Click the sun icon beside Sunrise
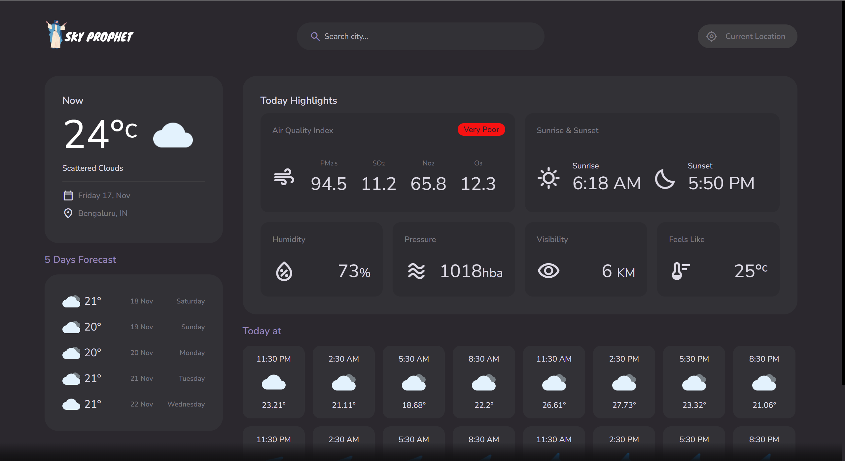The height and width of the screenshot is (461, 845). (x=548, y=178)
